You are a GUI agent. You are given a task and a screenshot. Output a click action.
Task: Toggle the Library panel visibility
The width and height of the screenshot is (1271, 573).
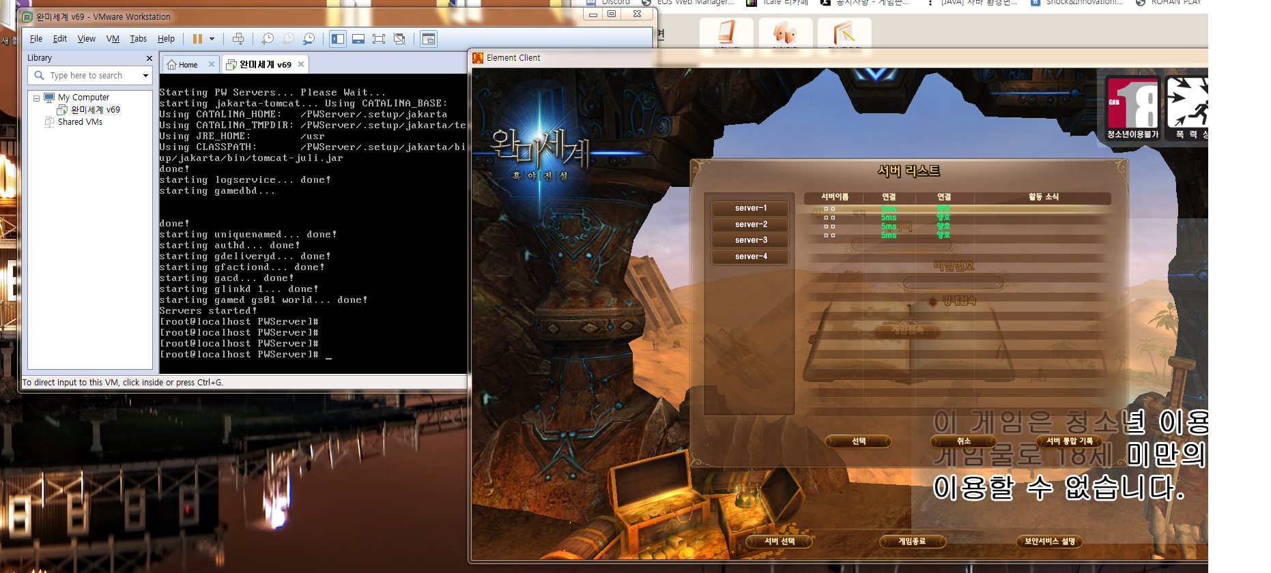pyautogui.click(x=338, y=39)
